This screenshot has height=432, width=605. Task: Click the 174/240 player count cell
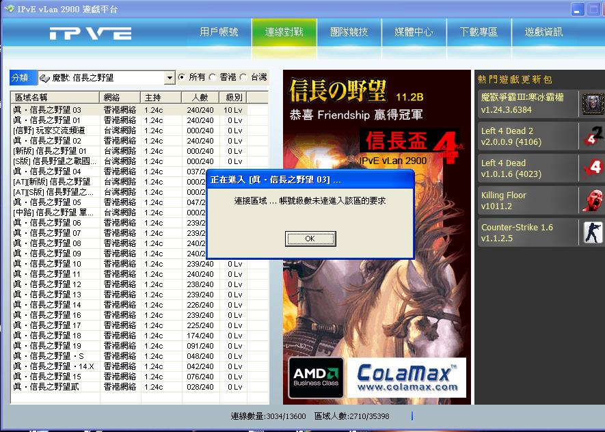200,336
